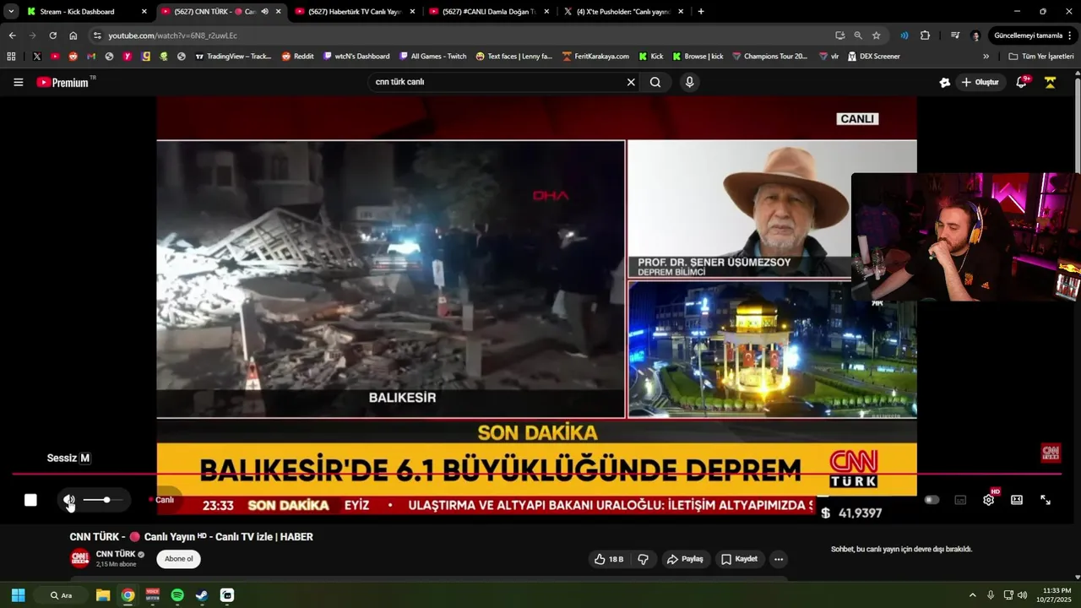This screenshot has height=608, width=1081.
Task: Show hidden tray icons chevron
Action: [972, 595]
